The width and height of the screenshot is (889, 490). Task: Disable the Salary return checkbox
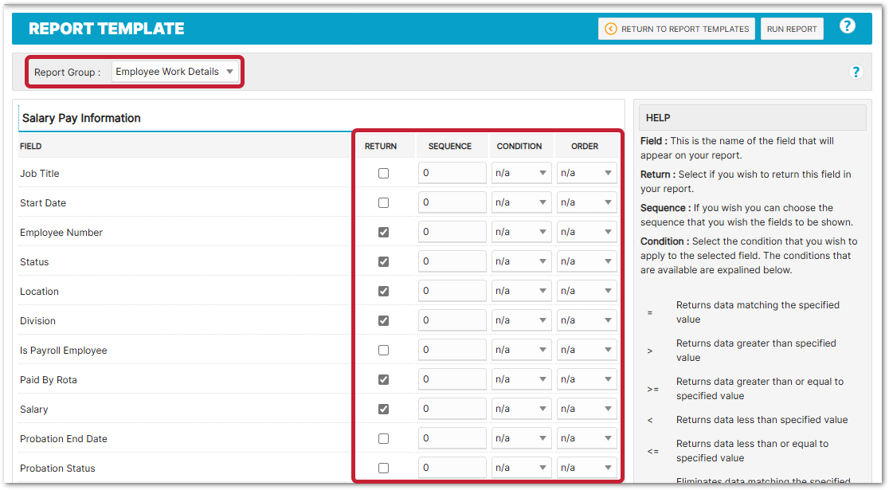tap(384, 409)
